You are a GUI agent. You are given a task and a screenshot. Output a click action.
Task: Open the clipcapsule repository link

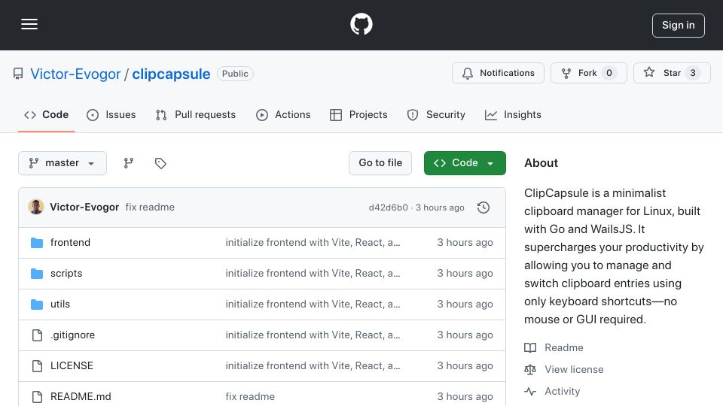171,74
